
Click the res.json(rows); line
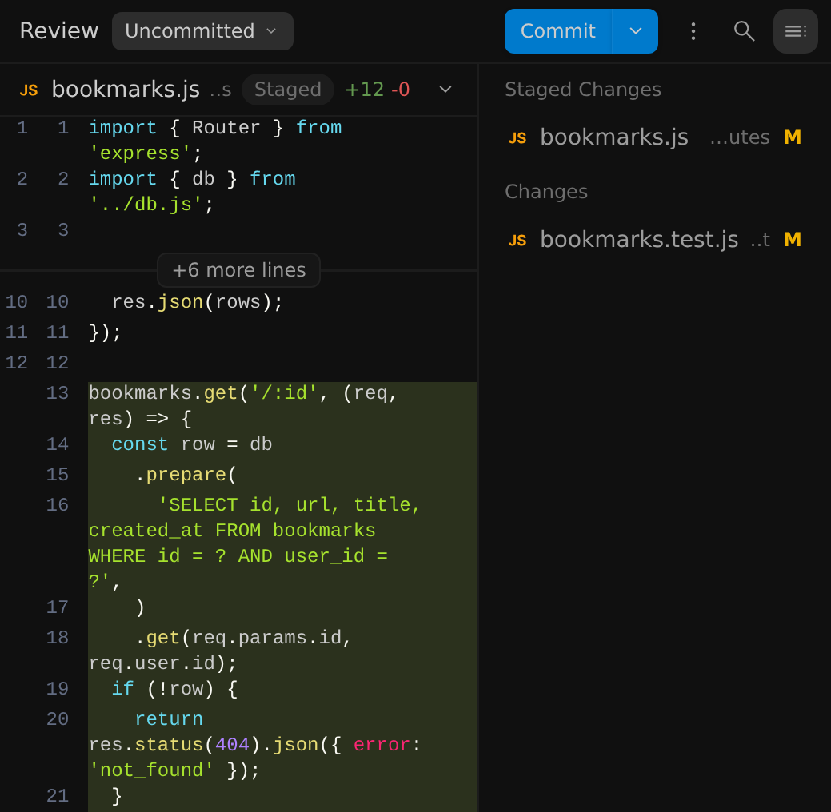[x=197, y=302]
